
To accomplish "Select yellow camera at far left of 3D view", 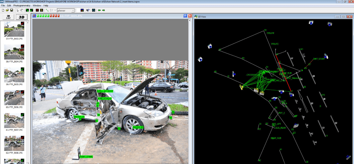I will click(241, 87).
